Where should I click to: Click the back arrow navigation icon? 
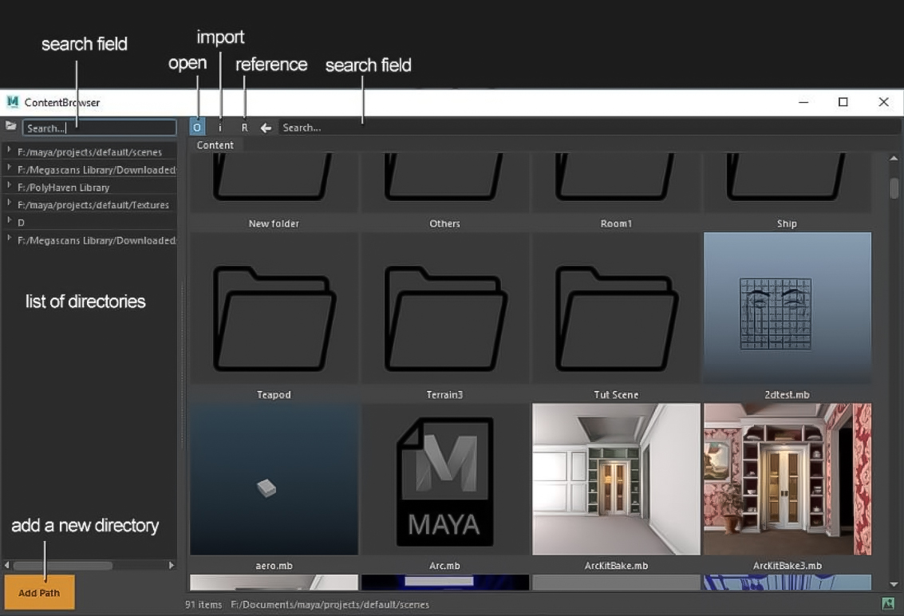266,128
